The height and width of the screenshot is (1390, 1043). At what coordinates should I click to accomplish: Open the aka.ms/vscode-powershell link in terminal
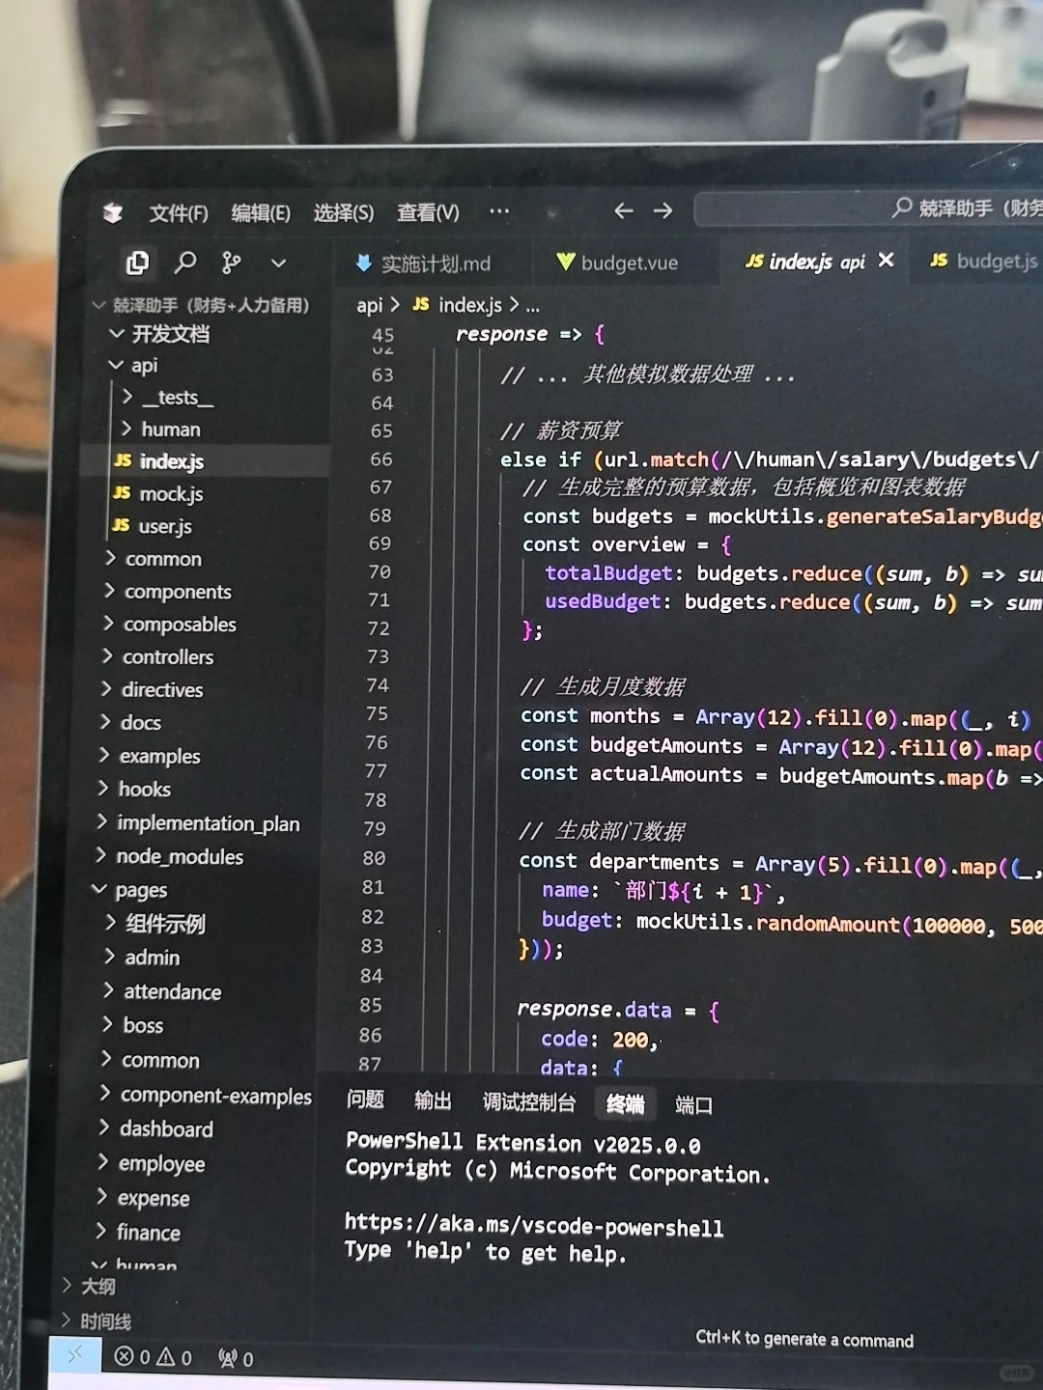(534, 1225)
